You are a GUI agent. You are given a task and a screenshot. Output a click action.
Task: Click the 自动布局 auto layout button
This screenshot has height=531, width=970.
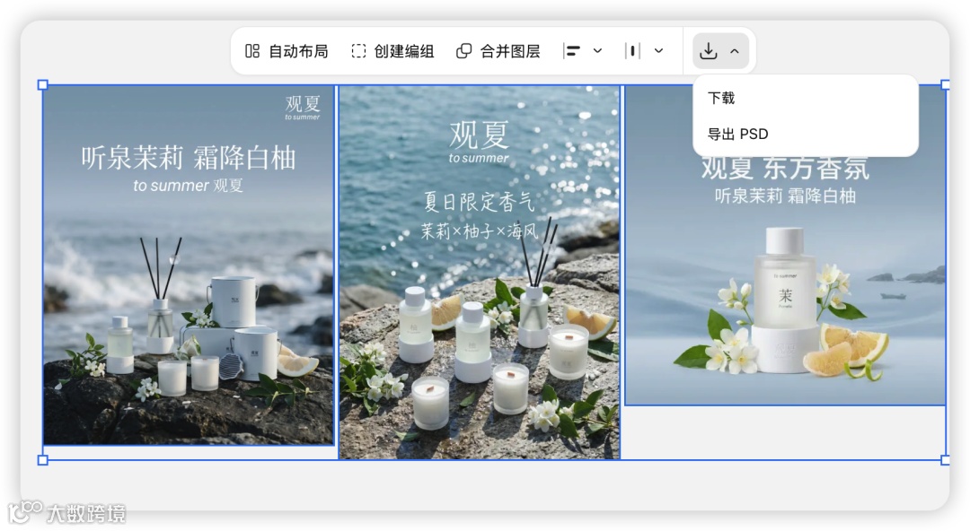(287, 51)
